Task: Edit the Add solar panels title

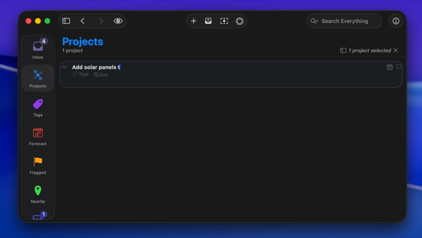Action: (x=96, y=67)
